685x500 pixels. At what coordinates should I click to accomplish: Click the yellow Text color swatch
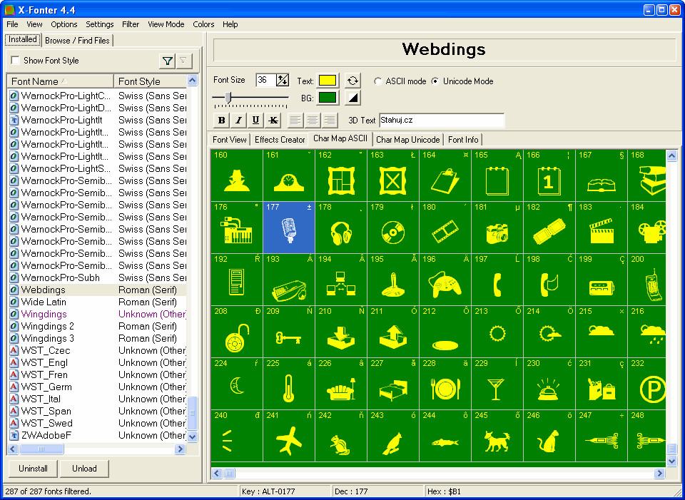click(328, 81)
